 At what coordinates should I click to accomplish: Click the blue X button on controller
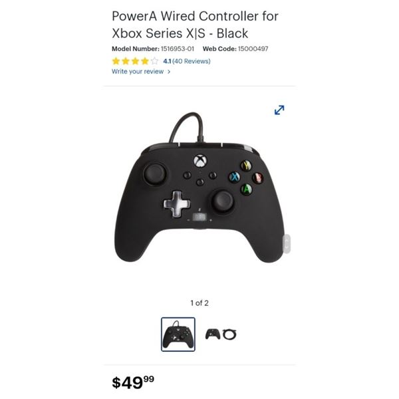click(234, 177)
